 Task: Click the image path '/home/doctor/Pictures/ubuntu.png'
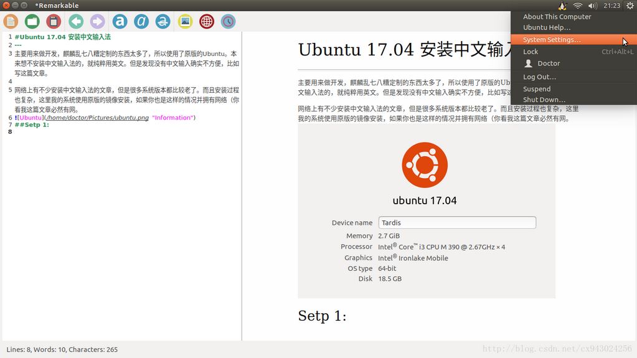pyautogui.click(x=98, y=118)
